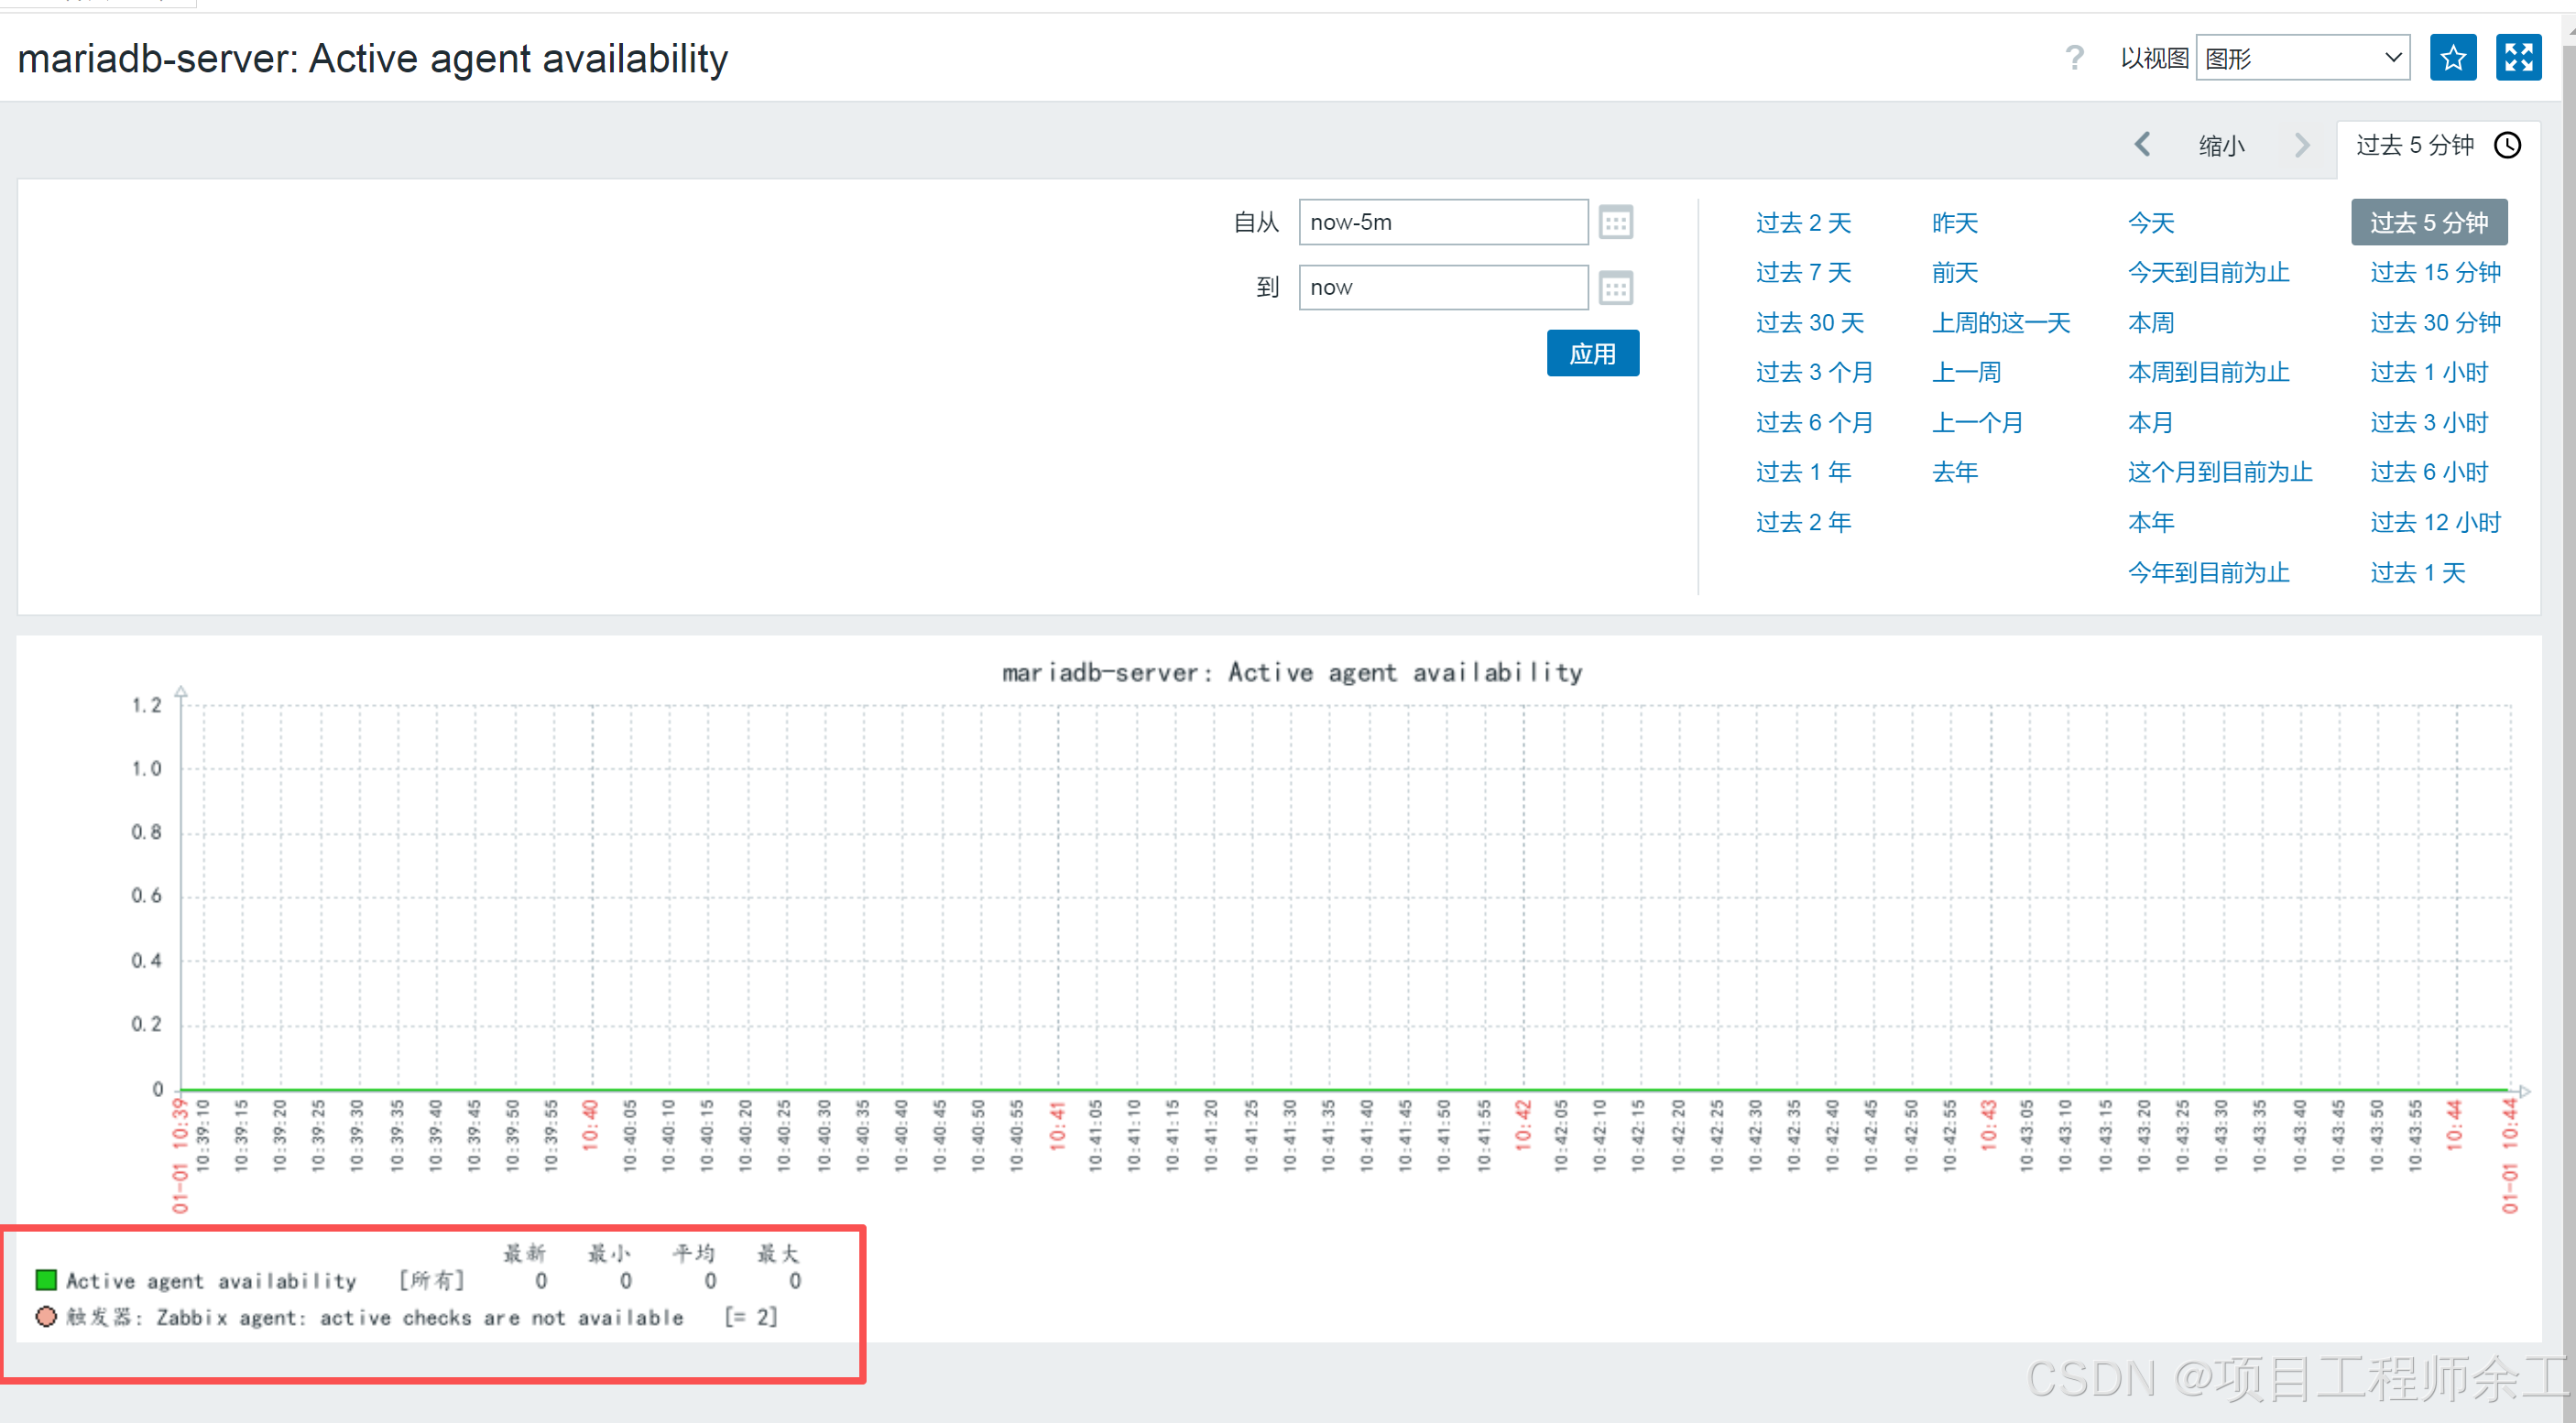Open calendar picker for 自从 field
The height and width of the screenshot is (1423, 2576).
(x=1615, y=222)
